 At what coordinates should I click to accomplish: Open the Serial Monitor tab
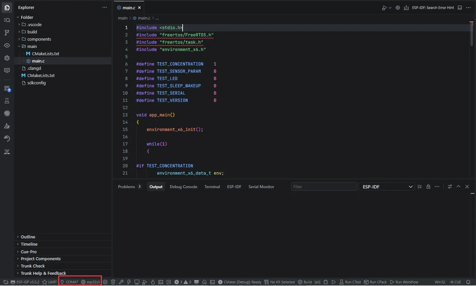(x=261, y=187)
